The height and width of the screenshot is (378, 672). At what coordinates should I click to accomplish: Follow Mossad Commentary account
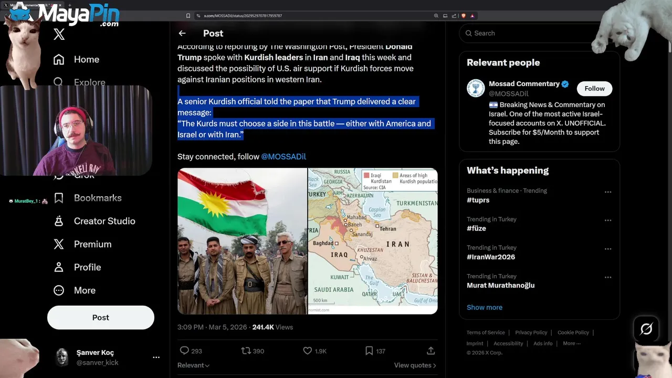click(x=594, y=89)
